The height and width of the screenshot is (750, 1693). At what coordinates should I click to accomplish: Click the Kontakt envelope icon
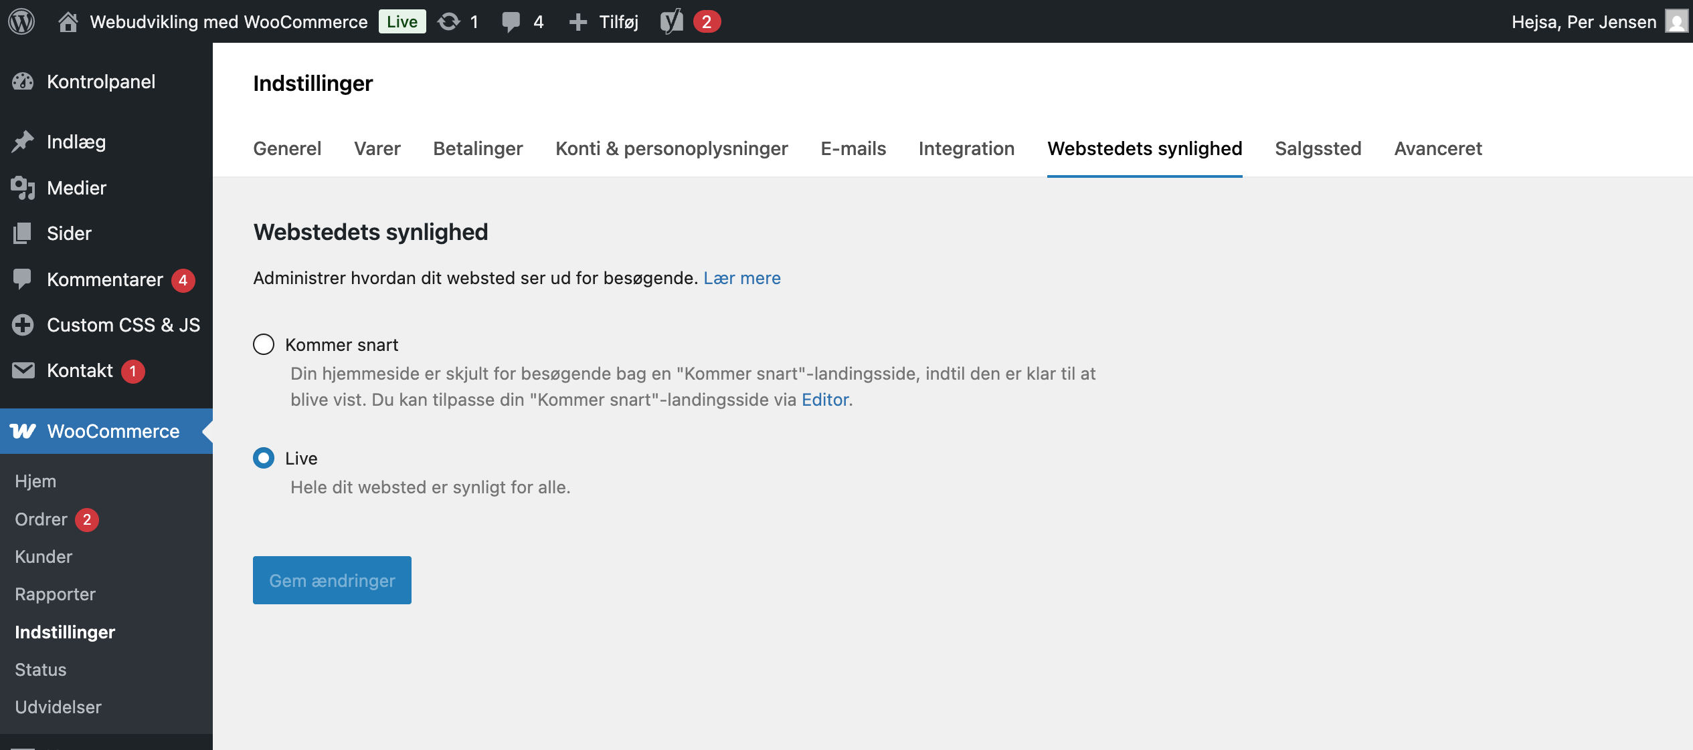click(x=23, y=370)
